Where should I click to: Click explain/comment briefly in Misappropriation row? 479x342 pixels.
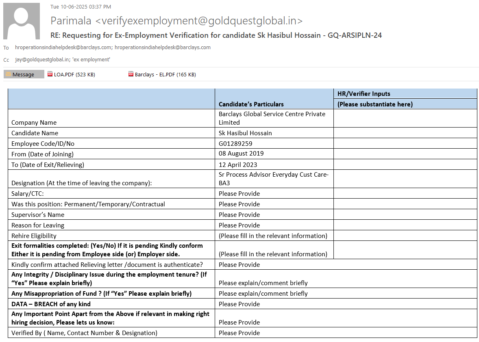tap(263, 294)
